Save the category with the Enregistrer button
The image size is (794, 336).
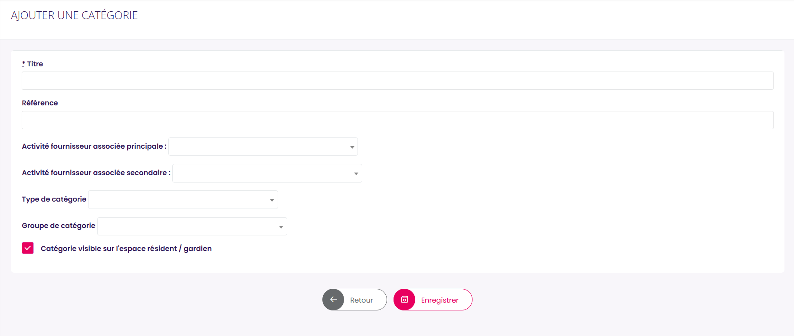433,300
